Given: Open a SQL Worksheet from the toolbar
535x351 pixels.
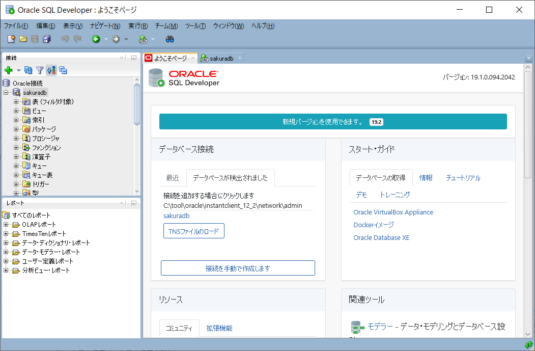Looking at the screenshot, I should pyautogui.click(x=144, y=39).
